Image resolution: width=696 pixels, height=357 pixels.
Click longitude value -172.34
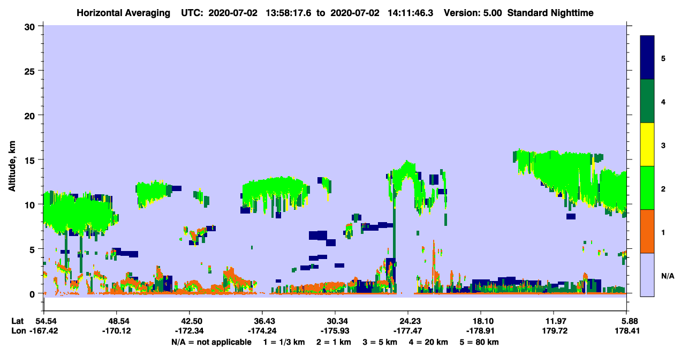[190, 331]
